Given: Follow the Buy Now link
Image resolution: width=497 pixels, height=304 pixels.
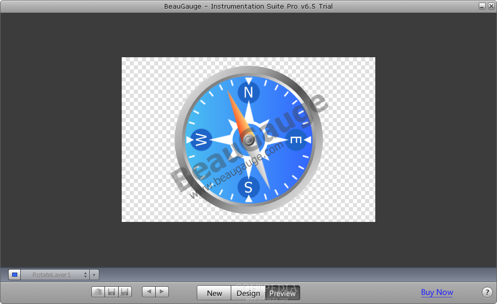Looking at the screenshot, I should pyautogui.click(x=437, y=292).
